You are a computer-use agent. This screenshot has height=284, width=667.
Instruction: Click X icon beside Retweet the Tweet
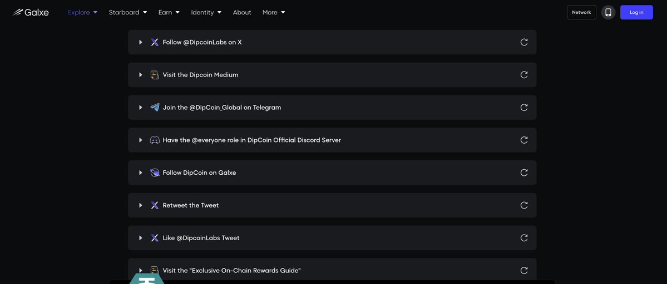(x=155, y=205)
